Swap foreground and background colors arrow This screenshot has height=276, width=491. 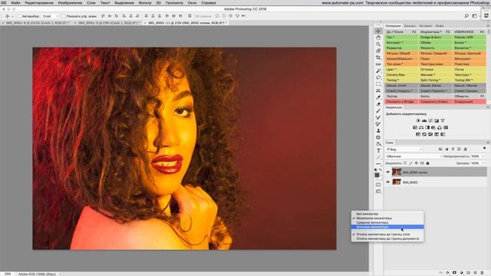(x=381, y=170)
